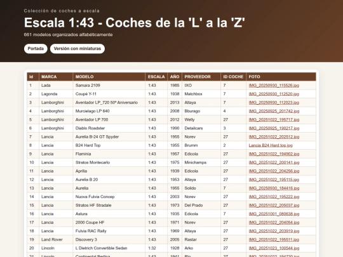This screenshot has height=257, width=343.
Task: Select the B24 Hard Top model cell
Action: 109,145
